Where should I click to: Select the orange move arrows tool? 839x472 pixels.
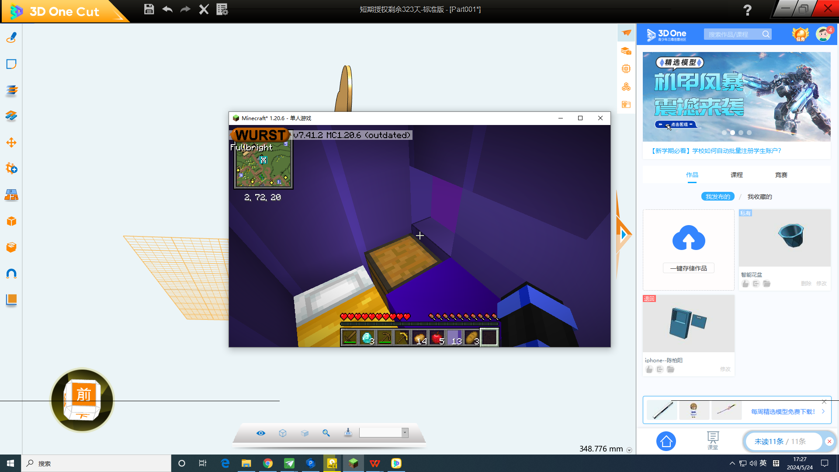pyautogui.click(x=11, y=142)
